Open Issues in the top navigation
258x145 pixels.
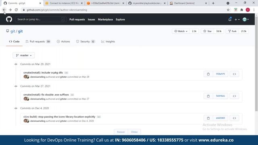coord(92,19)
